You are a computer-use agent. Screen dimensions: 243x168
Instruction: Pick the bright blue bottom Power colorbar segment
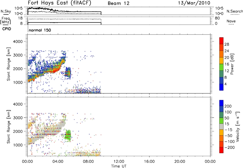pos(221,87)
